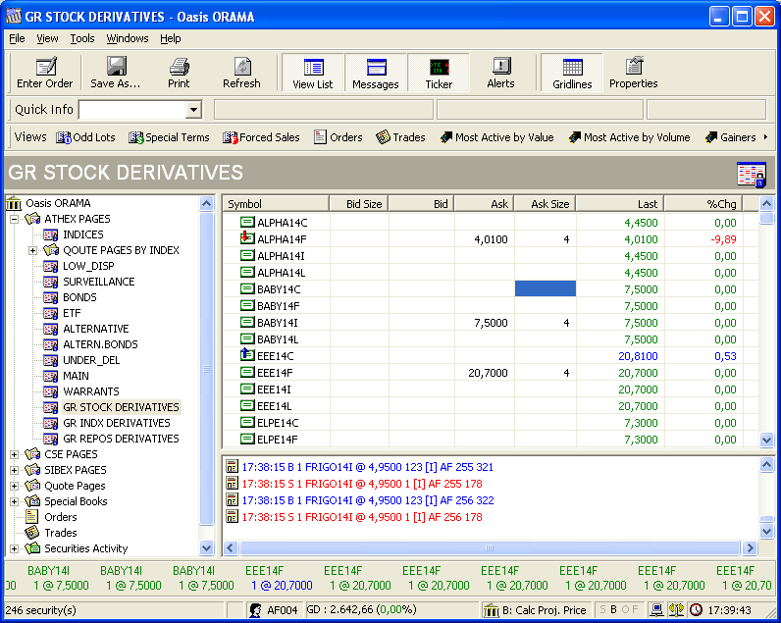Toggle the Ticker strip
The image size is (781, 623).
pyautogui.click(x=439, y=73)
